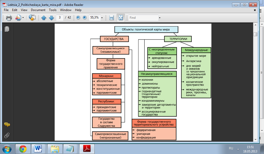Click the 'Несамоуправляющиеся:' header

[x=157, y=74]
